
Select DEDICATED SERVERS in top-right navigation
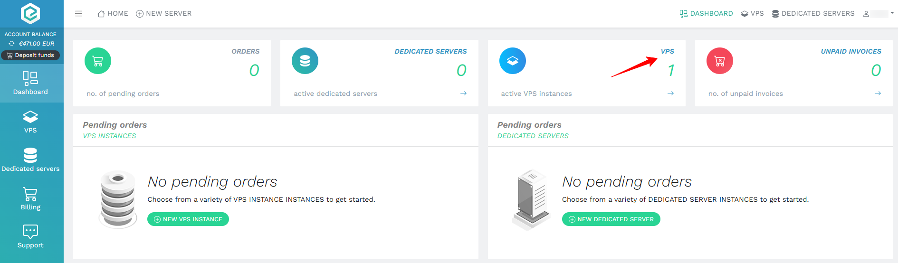813,13
